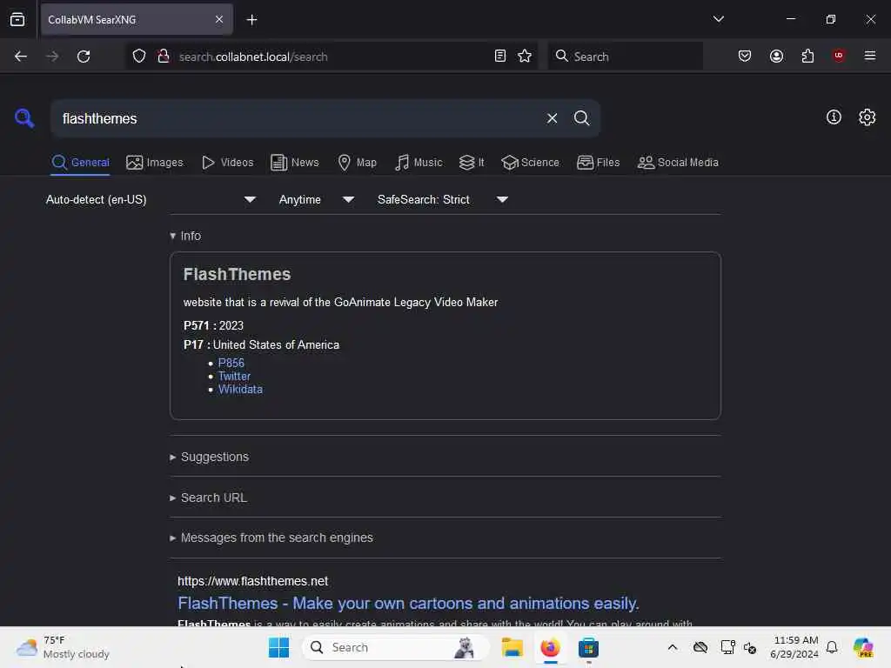Reload the current page
Image resolution: width=891 pixels, height=668 pixels.
pyautogui.click(x=84, y=57)
